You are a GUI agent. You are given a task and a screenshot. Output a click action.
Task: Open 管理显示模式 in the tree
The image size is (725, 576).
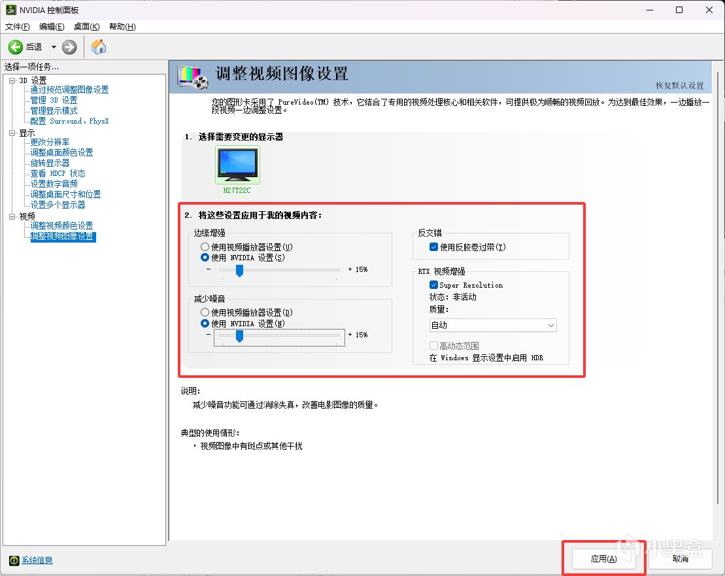(54, 111)
